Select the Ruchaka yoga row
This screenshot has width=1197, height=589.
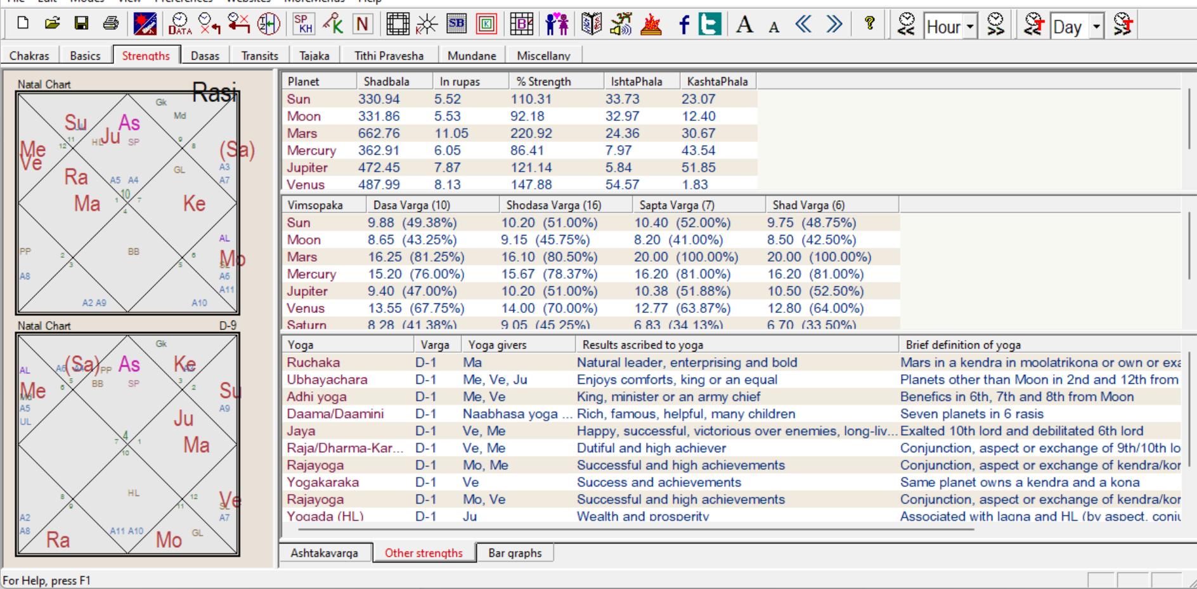click(x=313, y=363)
